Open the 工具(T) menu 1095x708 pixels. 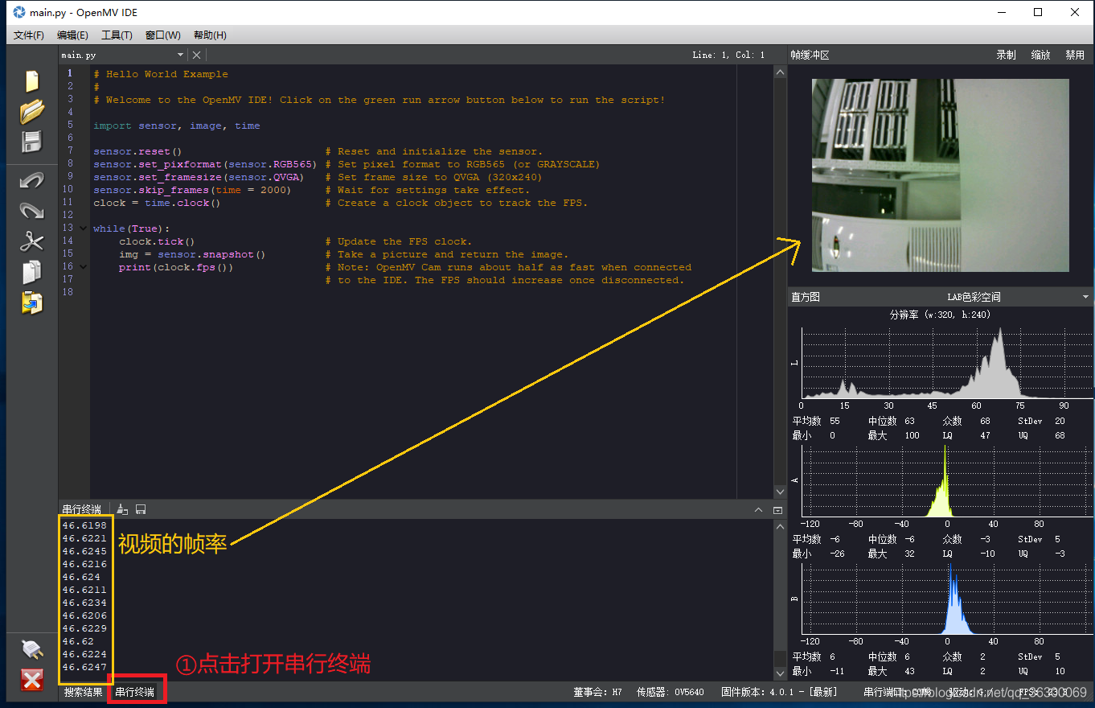click(x=117, y=35)
